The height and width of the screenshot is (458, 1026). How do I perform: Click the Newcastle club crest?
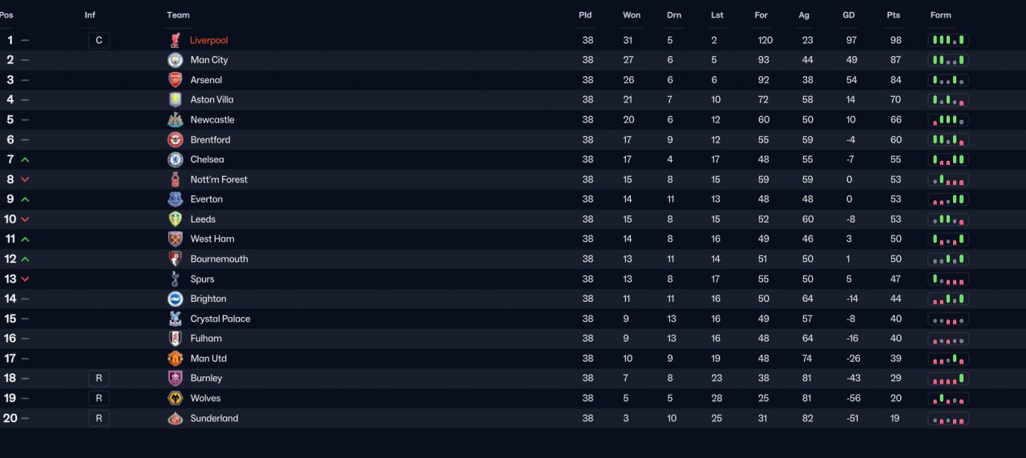pos(175,120)
